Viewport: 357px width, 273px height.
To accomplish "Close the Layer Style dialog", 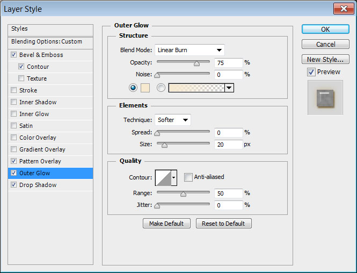I will [x=342, y=9].
